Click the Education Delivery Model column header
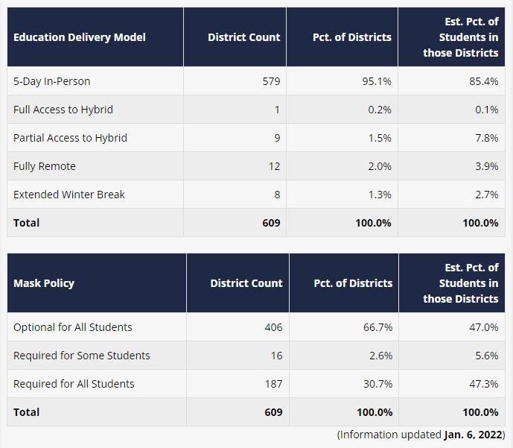513x448 pixels. click(80, 37)
